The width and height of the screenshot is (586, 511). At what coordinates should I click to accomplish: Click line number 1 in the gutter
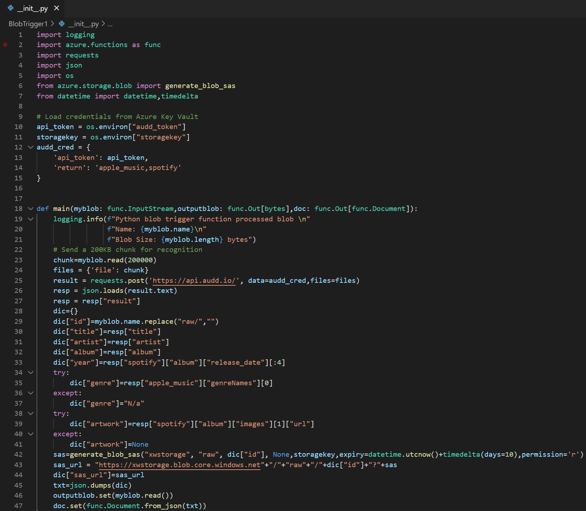(x=20, y=34)
